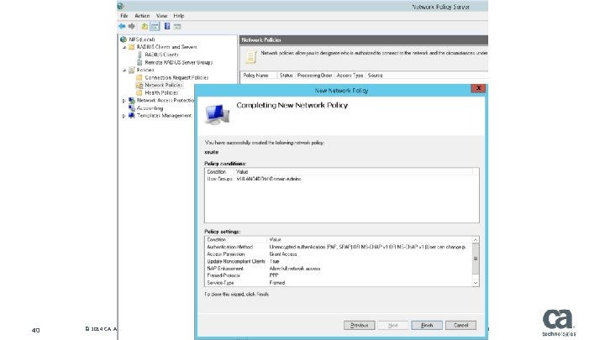
Task: Select the Policies folder icon
Action: point(132,70)
